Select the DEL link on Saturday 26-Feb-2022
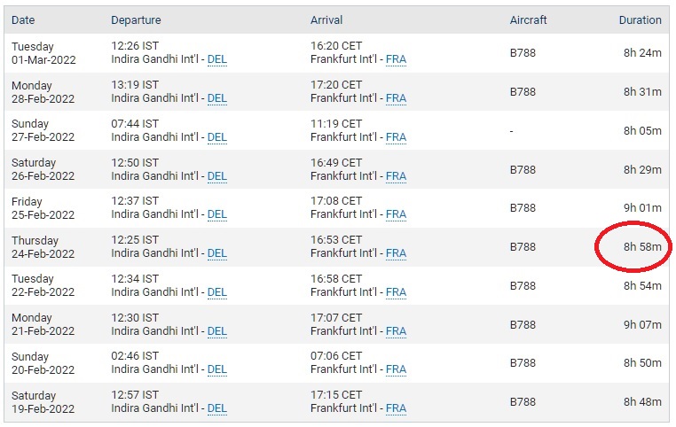Screen dimensions: 676x427 [x=216, y=176]
